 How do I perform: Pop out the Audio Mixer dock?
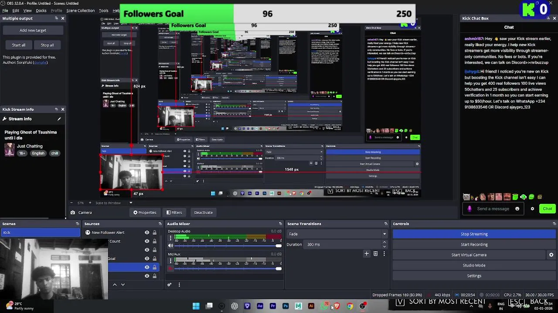(x=280, y=224)
